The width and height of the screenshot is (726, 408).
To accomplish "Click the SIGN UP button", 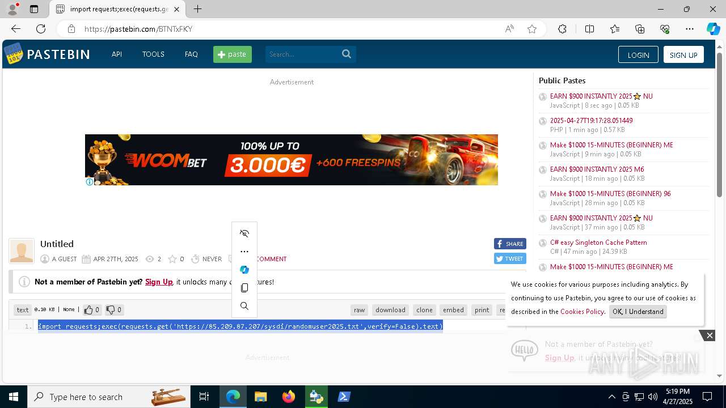I will click(683, 55).
